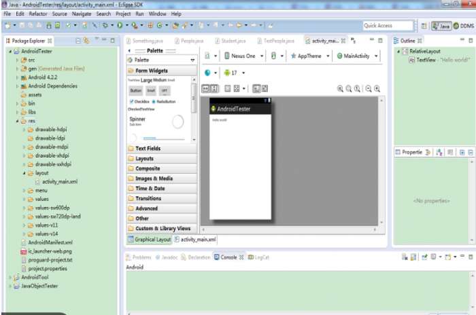476x315 pixels.
Task: Click the New Java Class green icon
Action: 159,26
